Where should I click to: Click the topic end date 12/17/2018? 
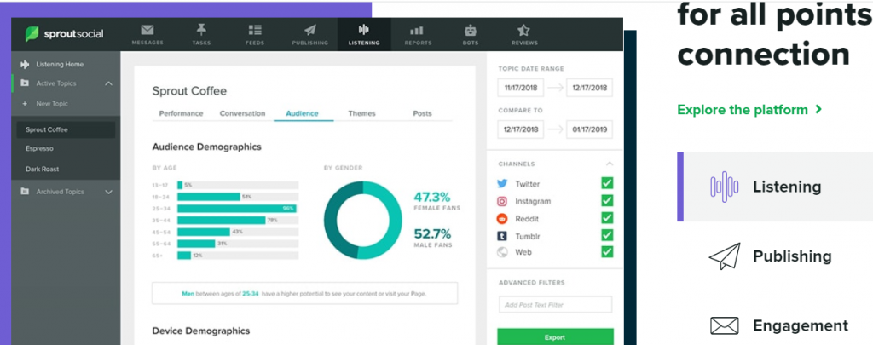590,88
